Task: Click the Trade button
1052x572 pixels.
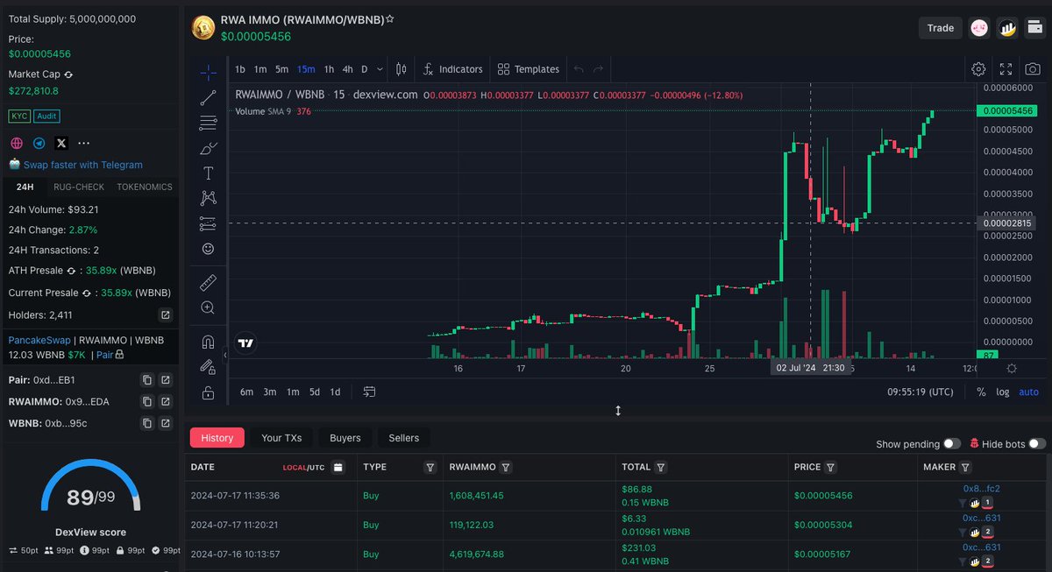Action: coord(940,28)
